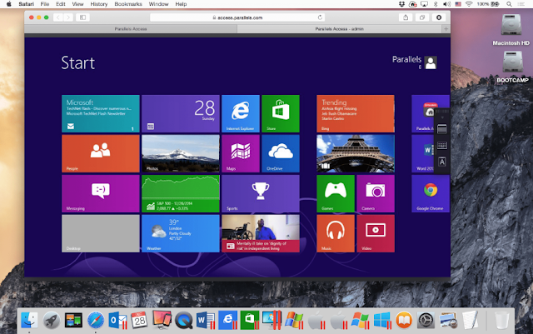Viewport: 533px width, 334px height.
Task: Open the Desktop tile
Action: 101,233
